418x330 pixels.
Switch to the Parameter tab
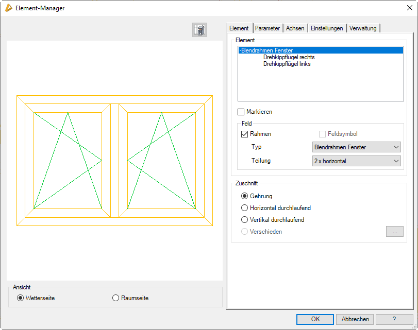pyautogui.click(x=267, y=28)
